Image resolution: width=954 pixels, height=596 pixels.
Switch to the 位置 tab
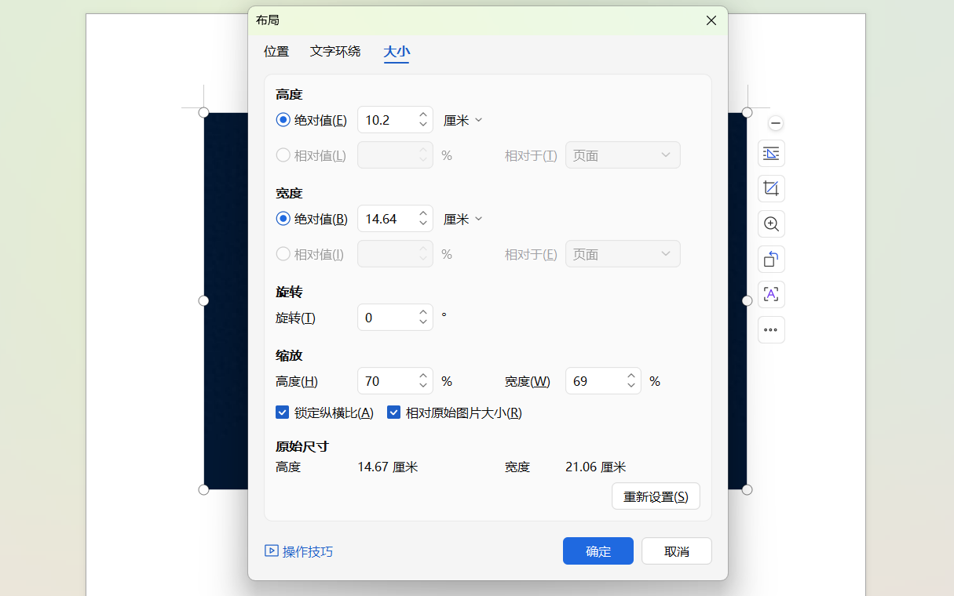click(276, 51)
